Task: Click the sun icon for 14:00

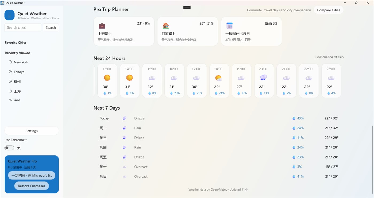Action: [129, 78]
